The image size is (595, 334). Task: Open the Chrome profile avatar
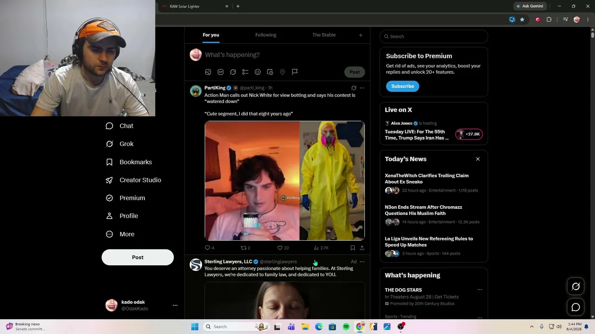577,19
